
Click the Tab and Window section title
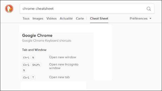coord(34,50)
